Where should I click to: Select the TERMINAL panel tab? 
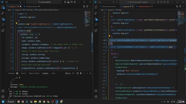point(45,73)
